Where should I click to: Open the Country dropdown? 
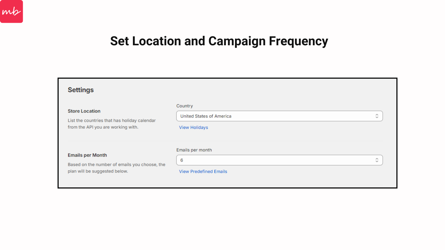pyautogui.click(x=280, y=116)
